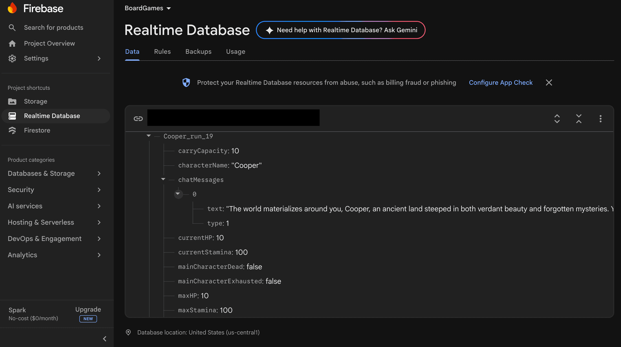621x347 pixels.
Task: Collapse all database nodes icon
Action: 579,119
